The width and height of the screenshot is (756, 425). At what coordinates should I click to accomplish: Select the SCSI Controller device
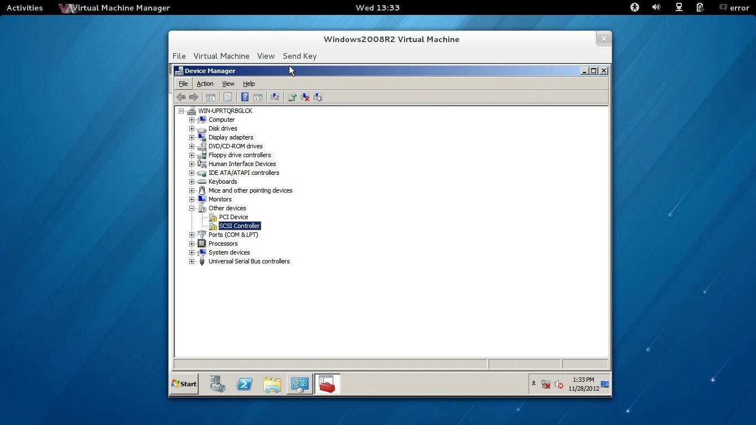pyautogui.click(x=240, y=226)
